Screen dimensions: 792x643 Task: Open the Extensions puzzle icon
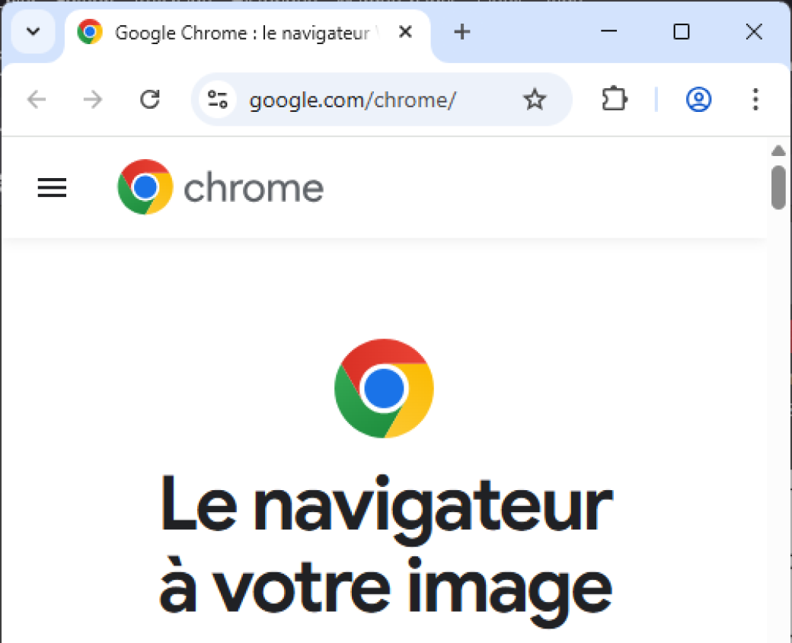614,100
